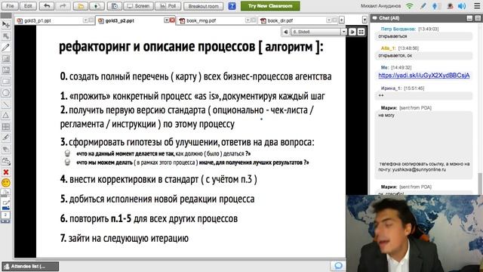Click the recording button next to Screen
Image resolution: width=483 pixels, height=272 pixels.
pyautogui.click(x=114, y=6)
